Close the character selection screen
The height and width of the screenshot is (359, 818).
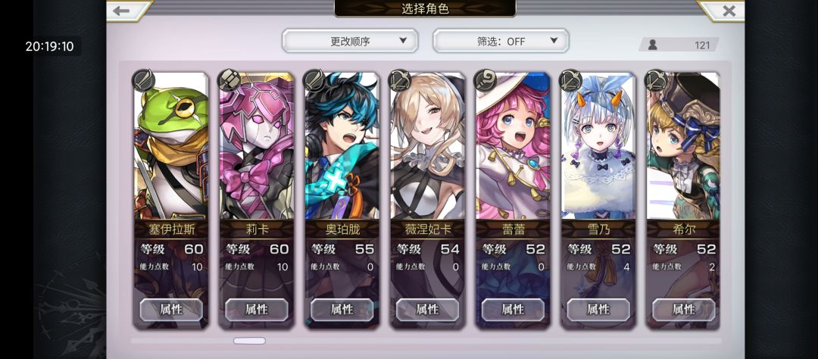click(729, 11)
